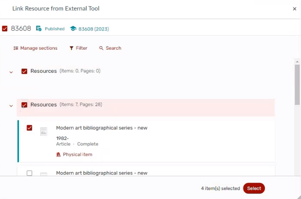Uncheck the first Modern art bibliographical series item
Image resolution: width=301 pixels, height=199 pixels.
29,128
